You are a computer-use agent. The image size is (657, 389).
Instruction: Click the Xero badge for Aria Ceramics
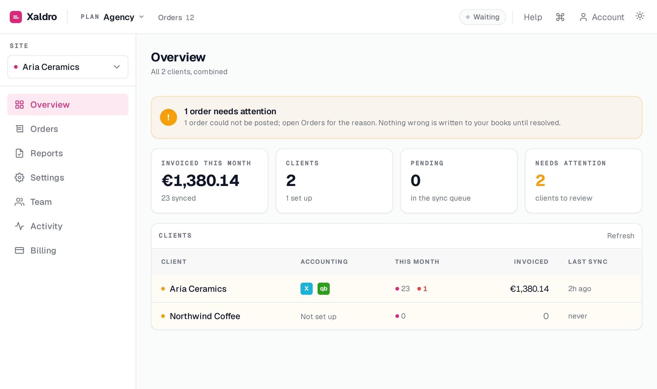click(307, 289)
